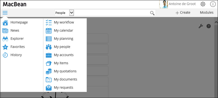Select My documents menu entry
Viewport: 218px width, 98px height.
[65, 79]
